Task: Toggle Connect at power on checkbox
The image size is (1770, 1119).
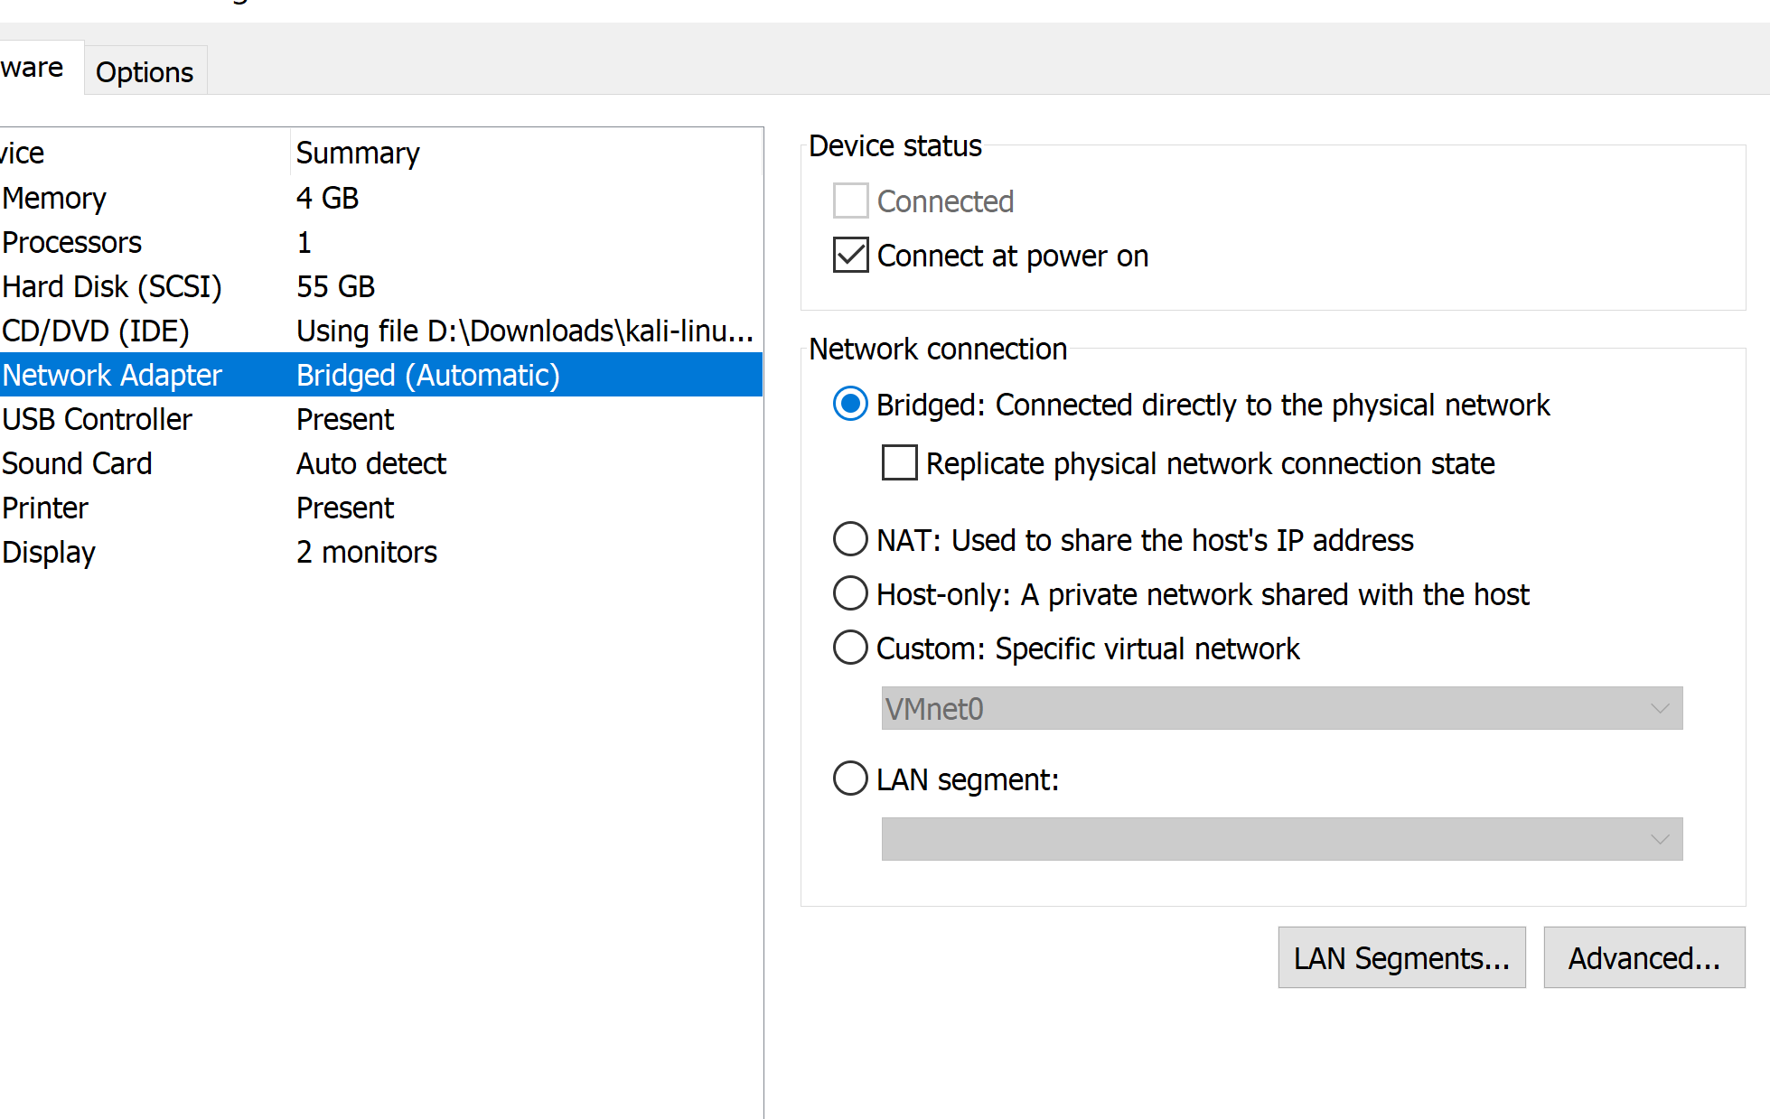Action: click(x=850, y=256)
